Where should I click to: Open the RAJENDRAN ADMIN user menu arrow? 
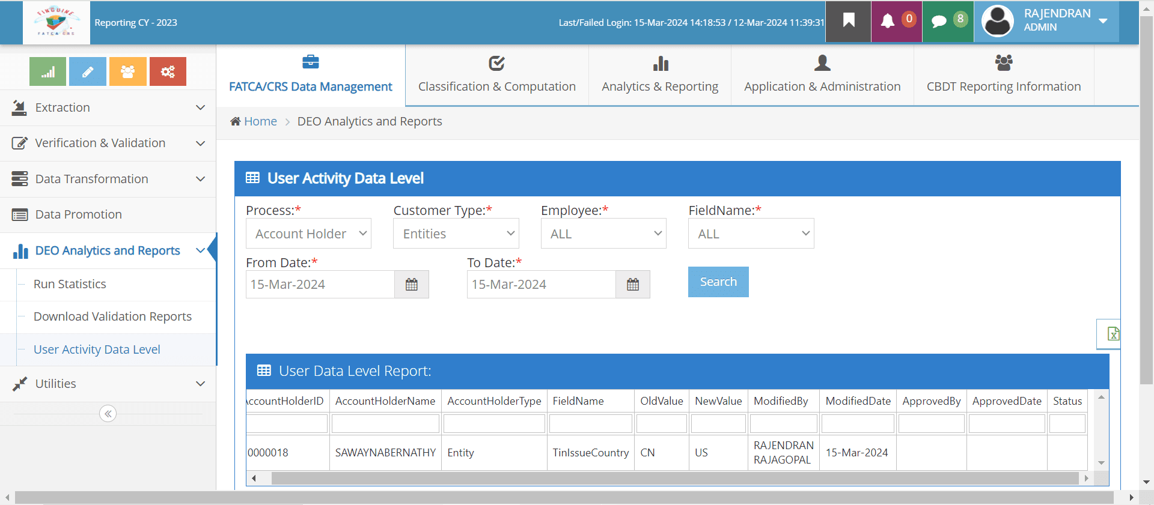(x=1103, y=21)
